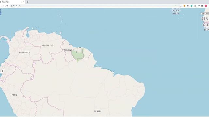The height and width of the screenshot is (117, 209).
Task: Zoom out on the map with minus control
Action: 0,14
